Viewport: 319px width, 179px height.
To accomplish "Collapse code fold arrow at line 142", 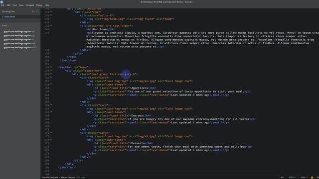I will (x=51, y=15).
